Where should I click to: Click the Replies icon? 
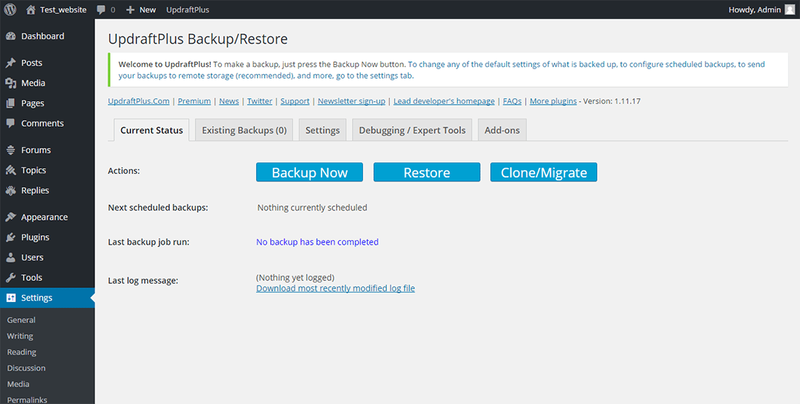pos(11,191)
